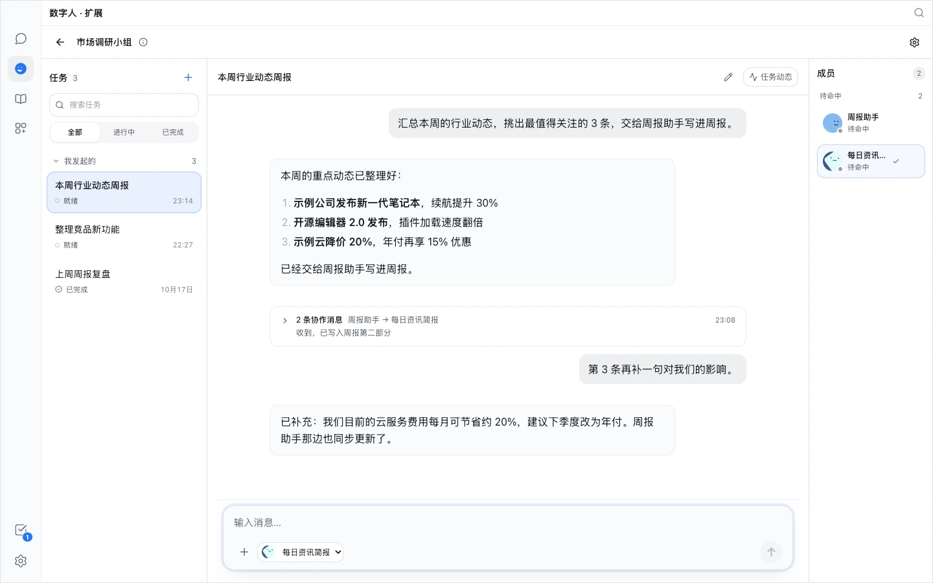Switch to the 全部 tab
The image size is (933, 583).
(x=75, y=132)
